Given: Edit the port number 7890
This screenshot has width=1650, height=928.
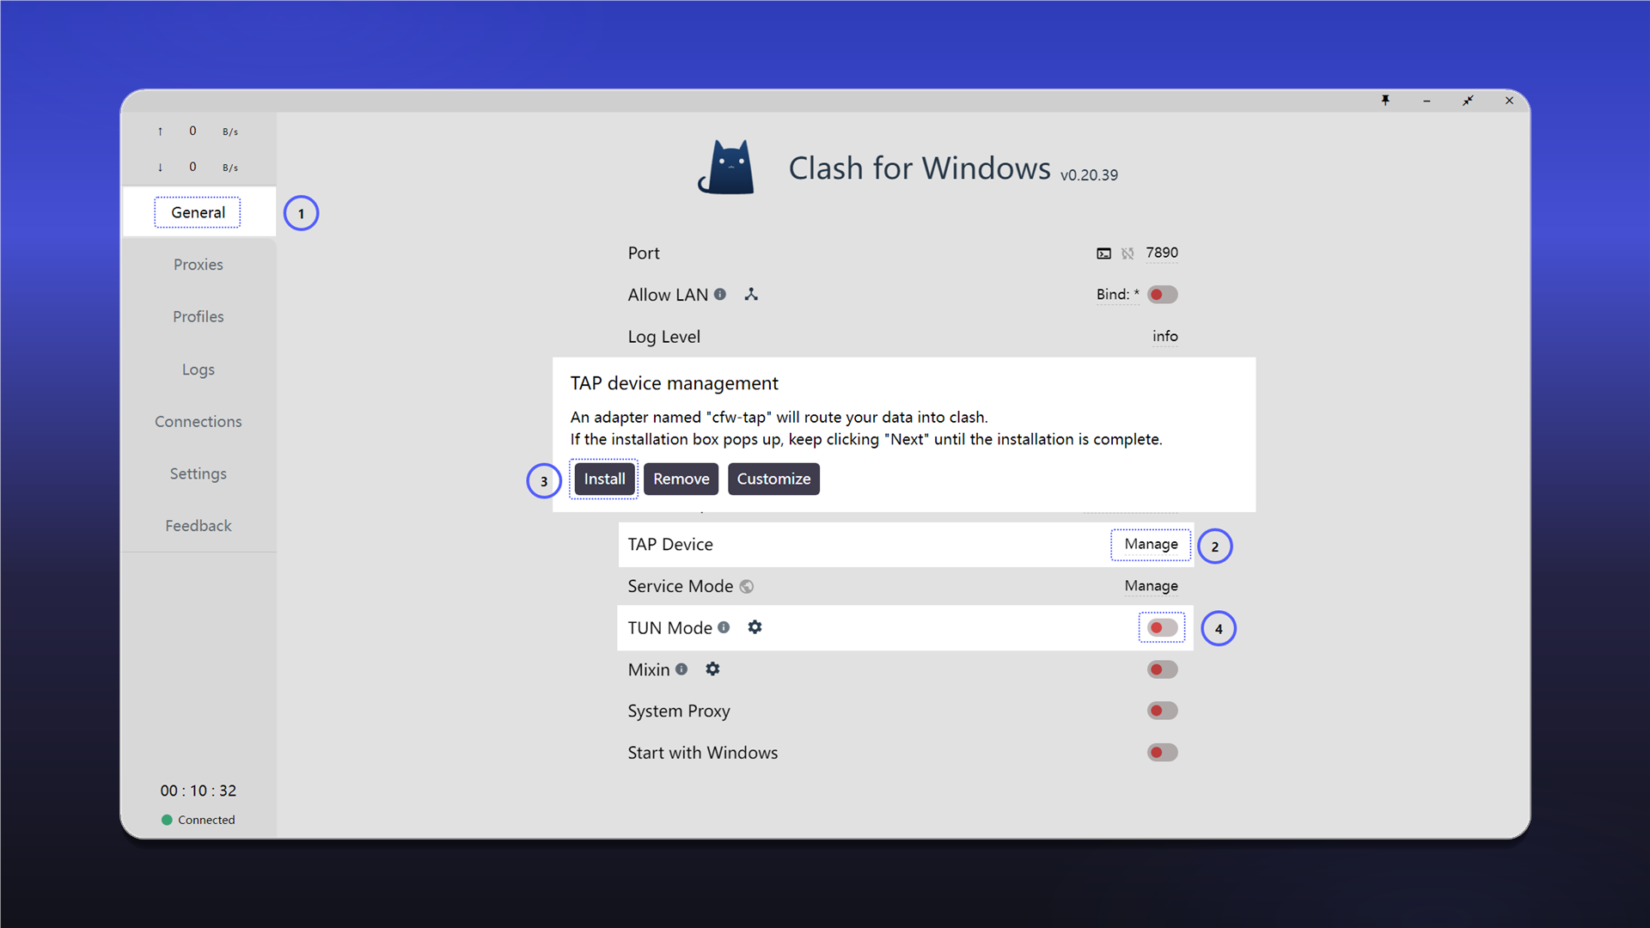Looking at the screenshot, I should (1161, 253).
